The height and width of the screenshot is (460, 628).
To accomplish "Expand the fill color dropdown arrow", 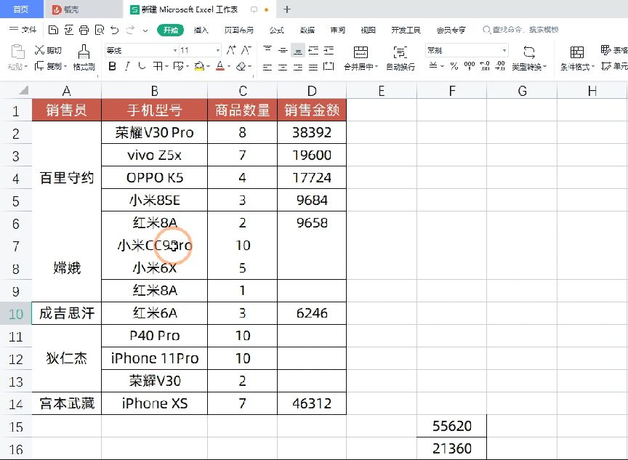I will [x=209, y=66].
